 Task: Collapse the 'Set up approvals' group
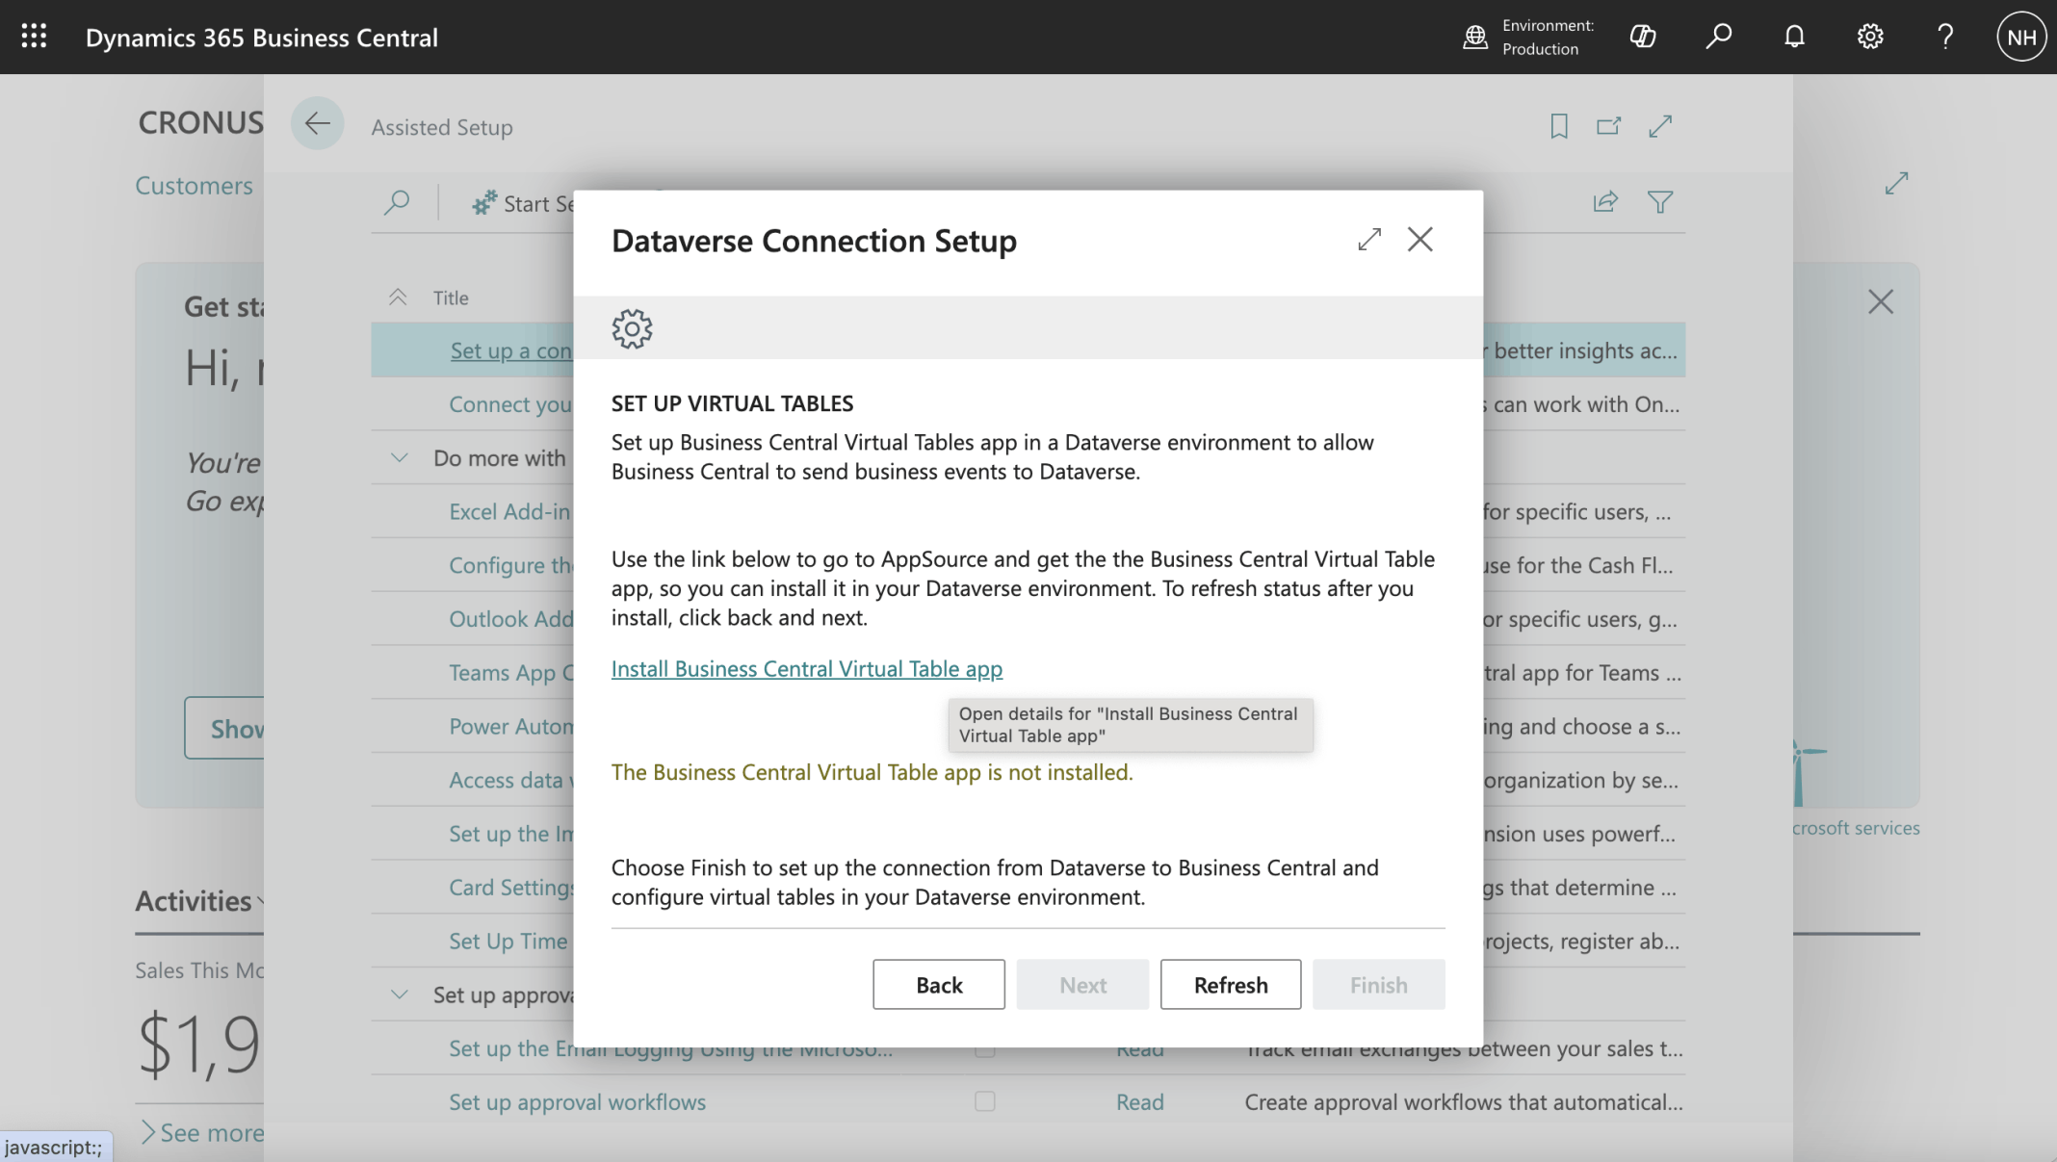[399, 994]
